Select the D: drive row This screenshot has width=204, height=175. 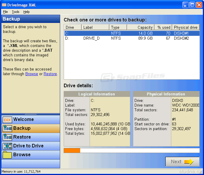point(132,38)
